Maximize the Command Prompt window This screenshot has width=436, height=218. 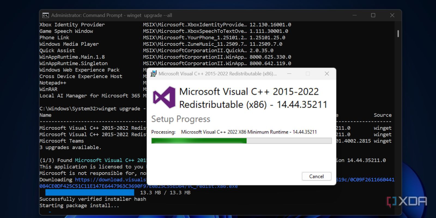pyautogui.click(x=373, y=15)
